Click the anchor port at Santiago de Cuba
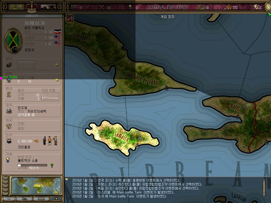 [x=166, y=88]
